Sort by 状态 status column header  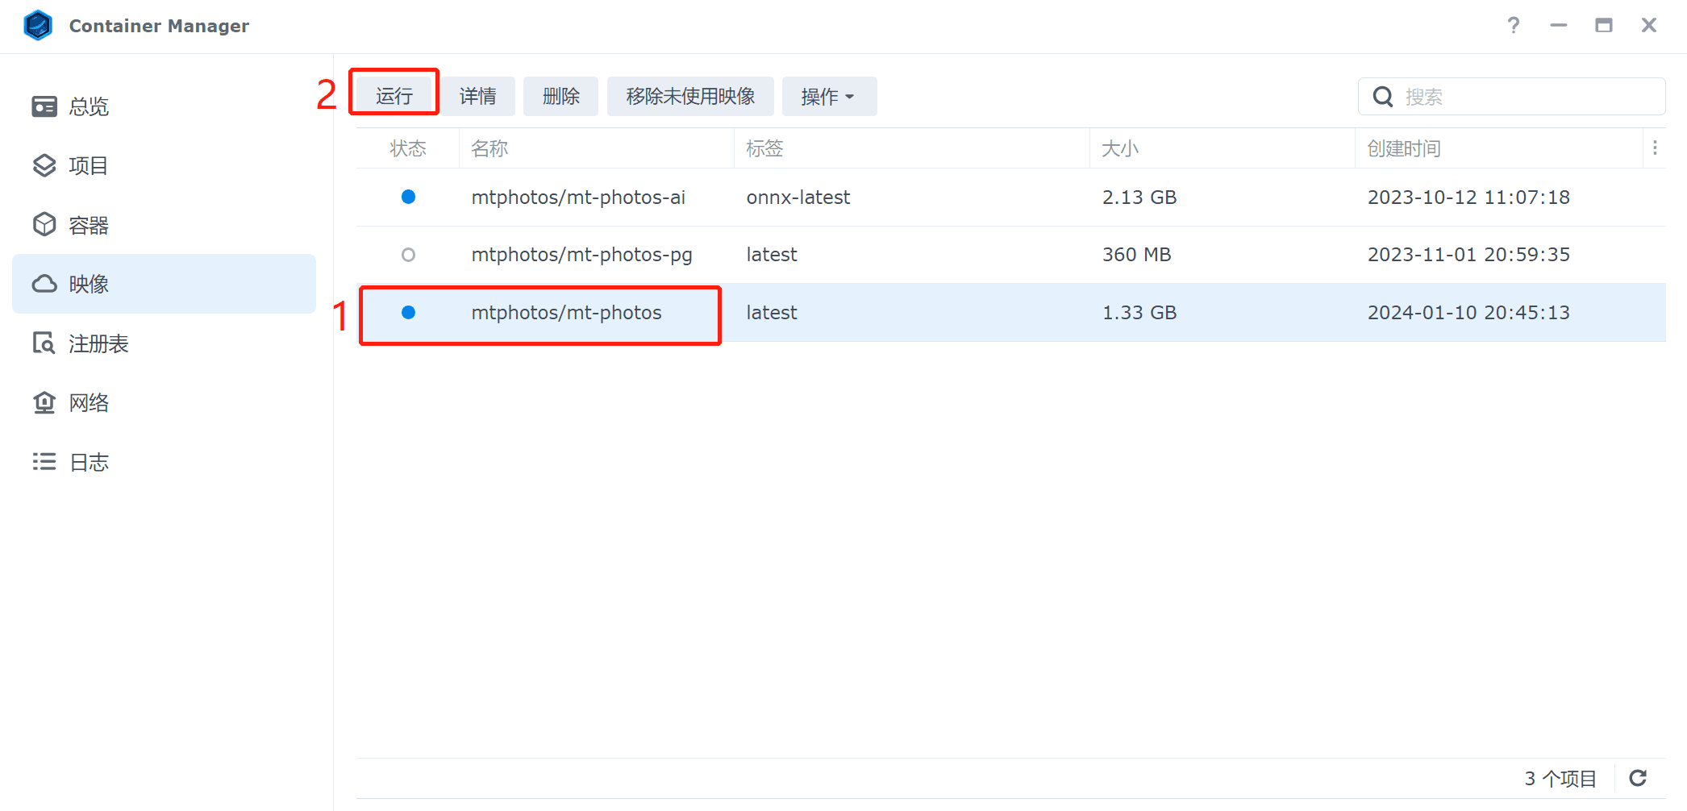click(408, 148)
